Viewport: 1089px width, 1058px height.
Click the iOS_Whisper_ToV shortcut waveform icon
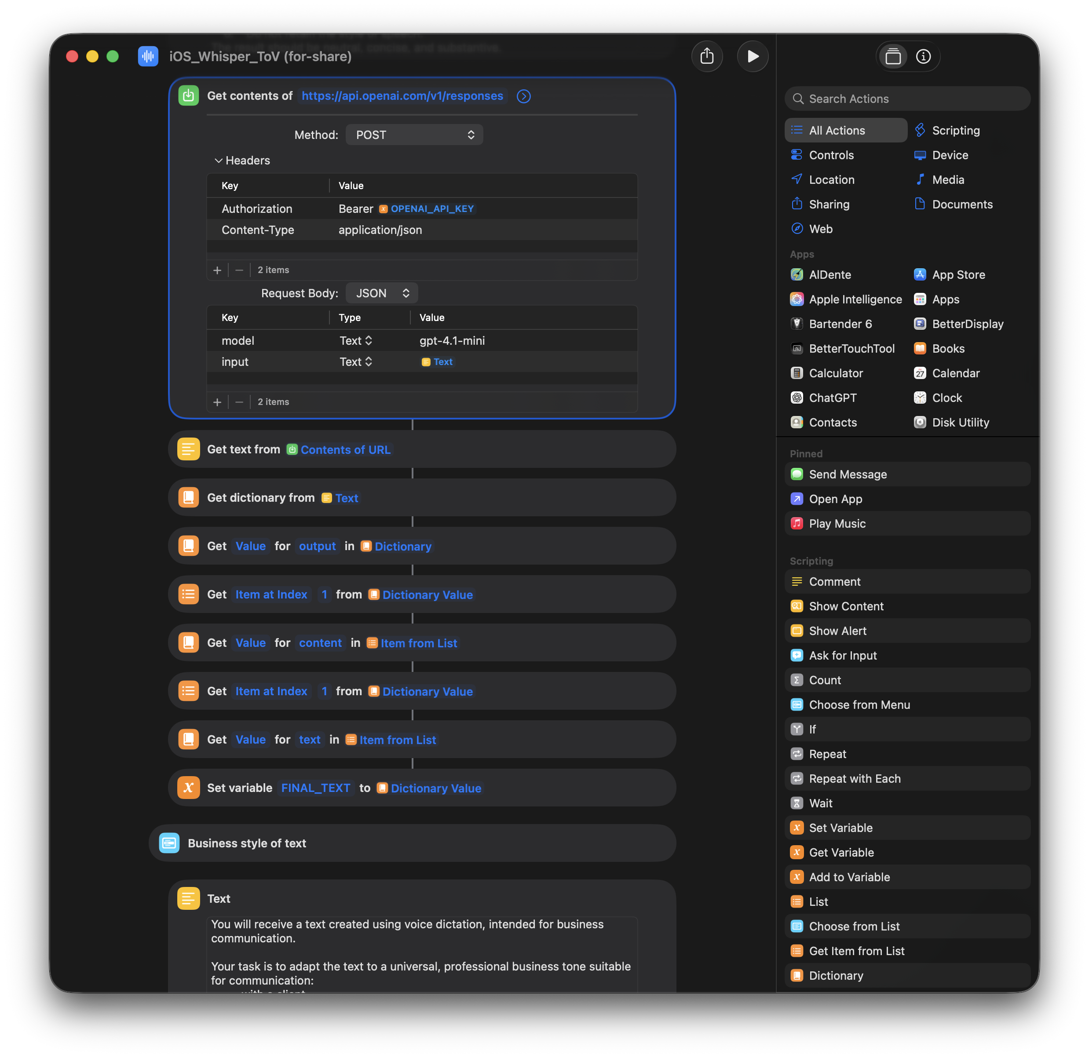(148, 56)
